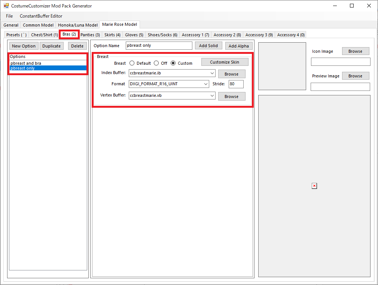Click the Option Name text field
This screenshot has width=378, height=285.
click(x=159, y=46)
